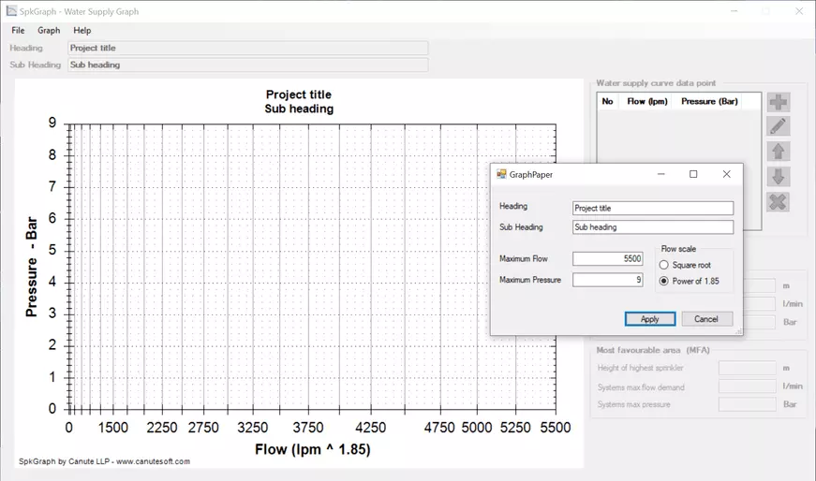Click the SpkGraph app icon in title bar
This screenshot has height=481, width=816.
[11, 11]
